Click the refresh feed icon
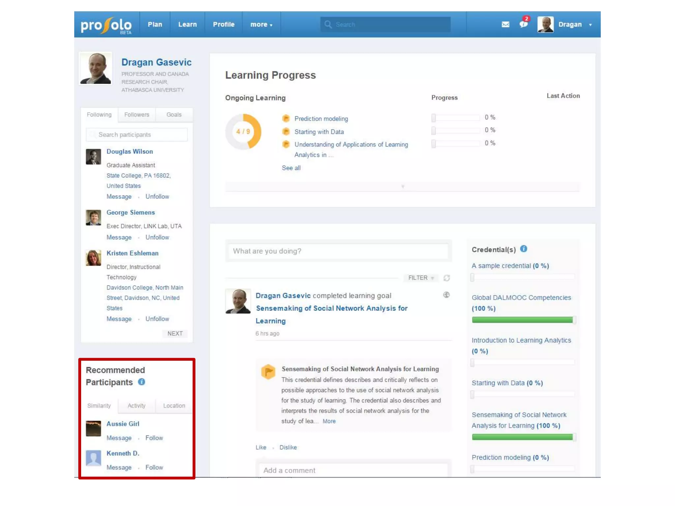The width and height of the screenshot is (675, 506). pyautogui.click(x=447, y=278)
